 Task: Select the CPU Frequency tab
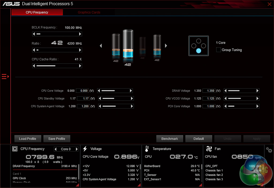[37, 12]
